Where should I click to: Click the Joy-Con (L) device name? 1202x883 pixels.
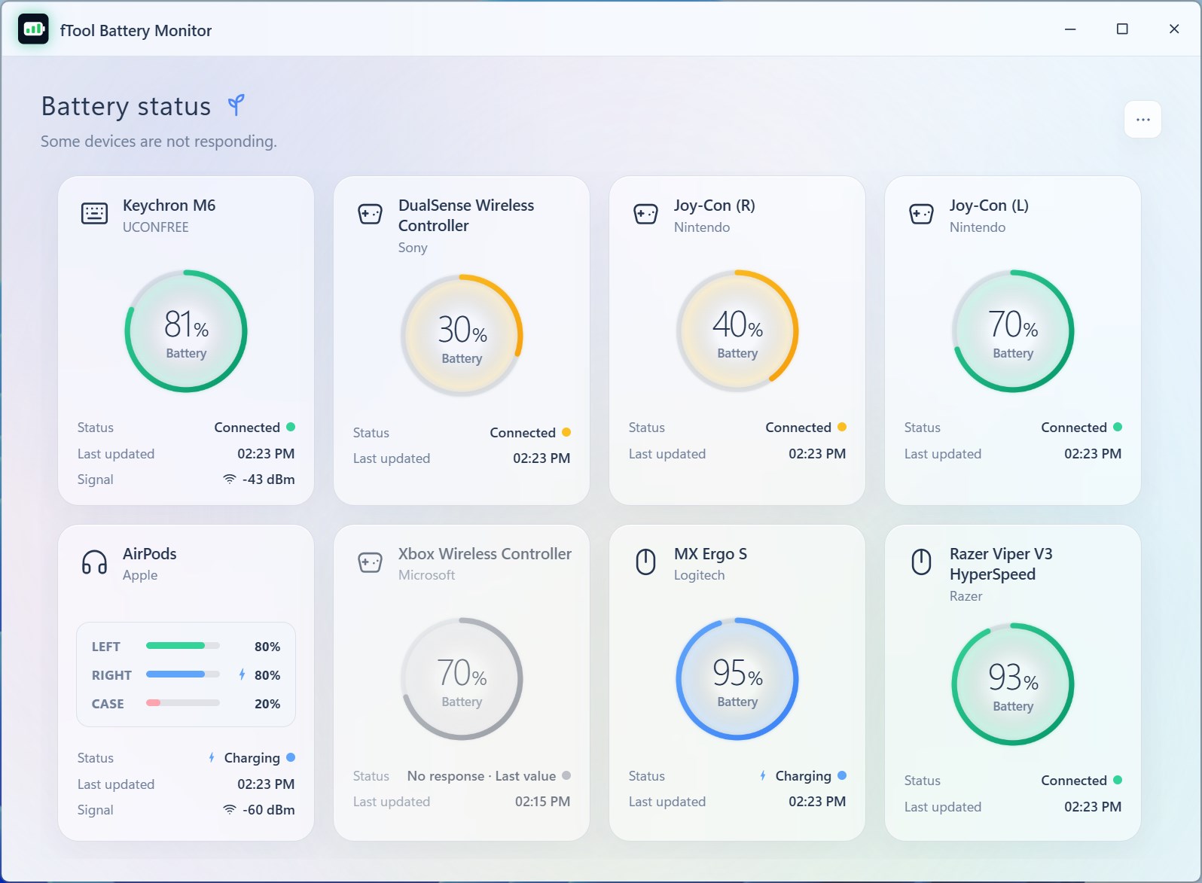[989, 206]
